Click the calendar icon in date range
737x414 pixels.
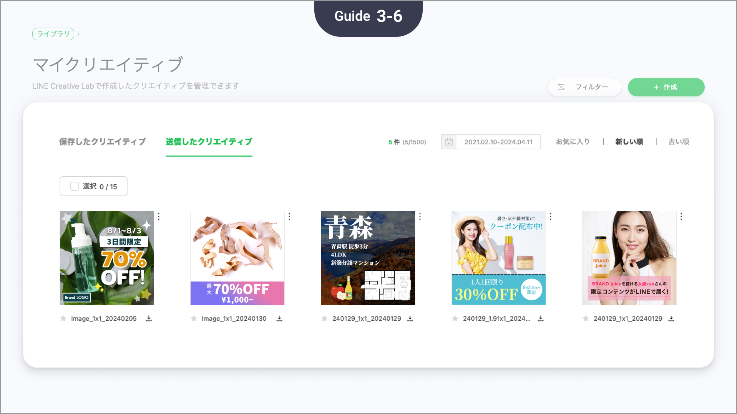449,142
